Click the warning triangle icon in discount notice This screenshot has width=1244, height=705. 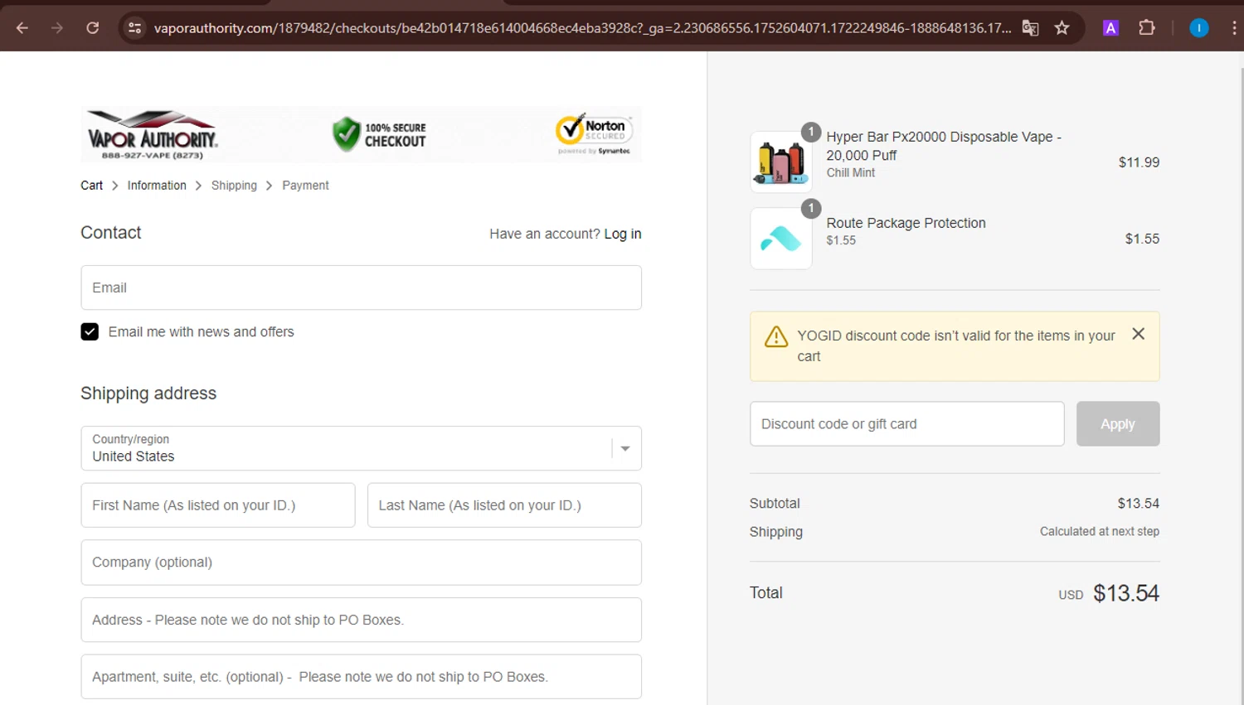[x=776, y=336]
